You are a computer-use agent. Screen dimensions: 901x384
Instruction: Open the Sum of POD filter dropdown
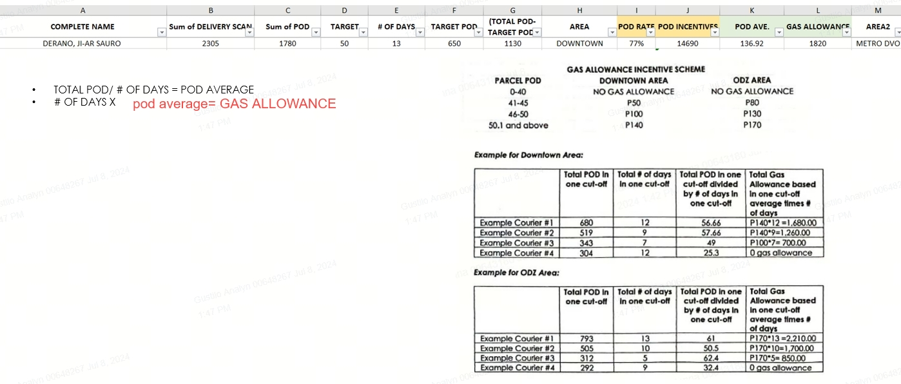pos(315,32)
